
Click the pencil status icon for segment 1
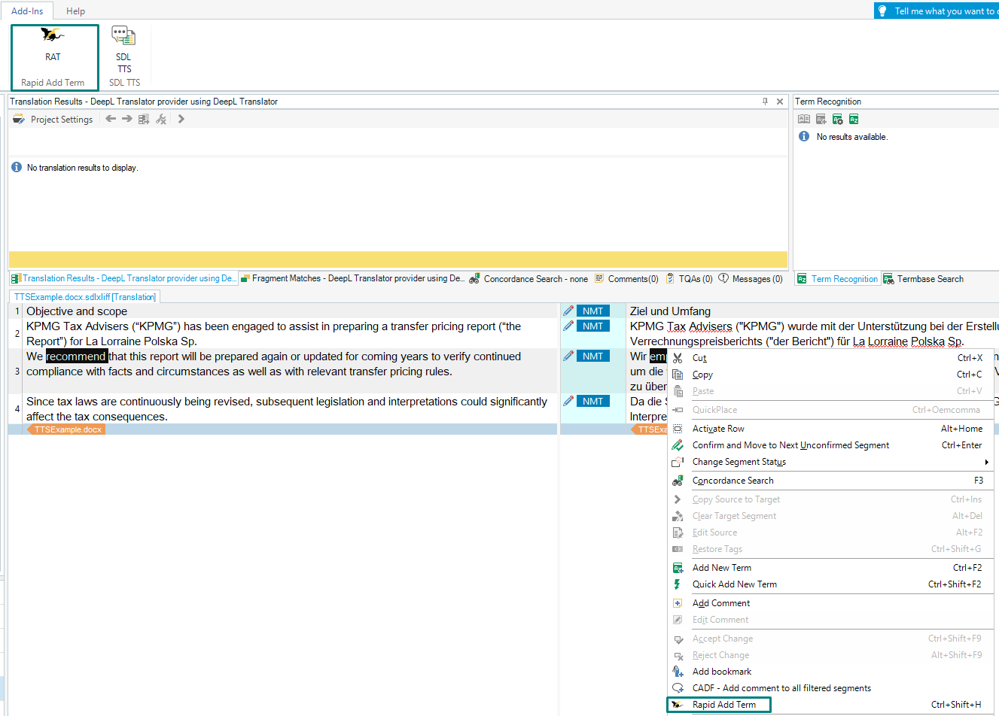568,311
